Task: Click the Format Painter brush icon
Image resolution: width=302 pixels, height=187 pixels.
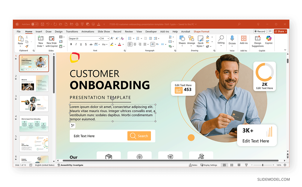Action: 27,46
